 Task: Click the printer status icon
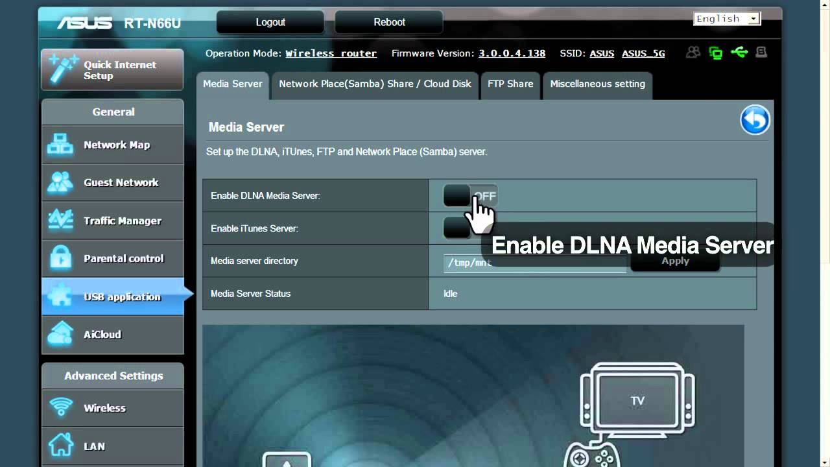point(761,52)
